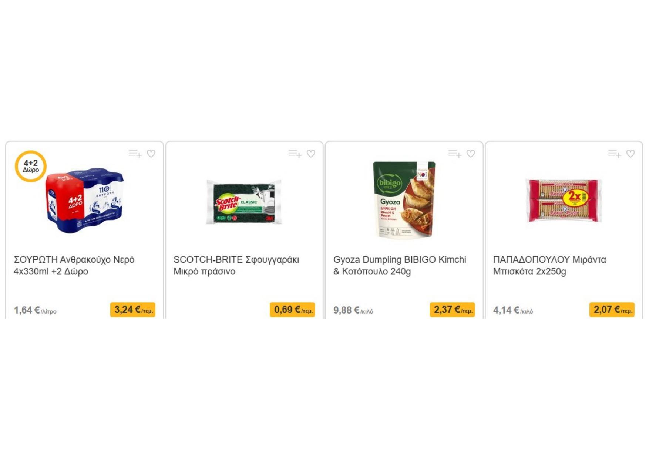Favorite the BIBIGO Gyoza Dumpling product

471,154
